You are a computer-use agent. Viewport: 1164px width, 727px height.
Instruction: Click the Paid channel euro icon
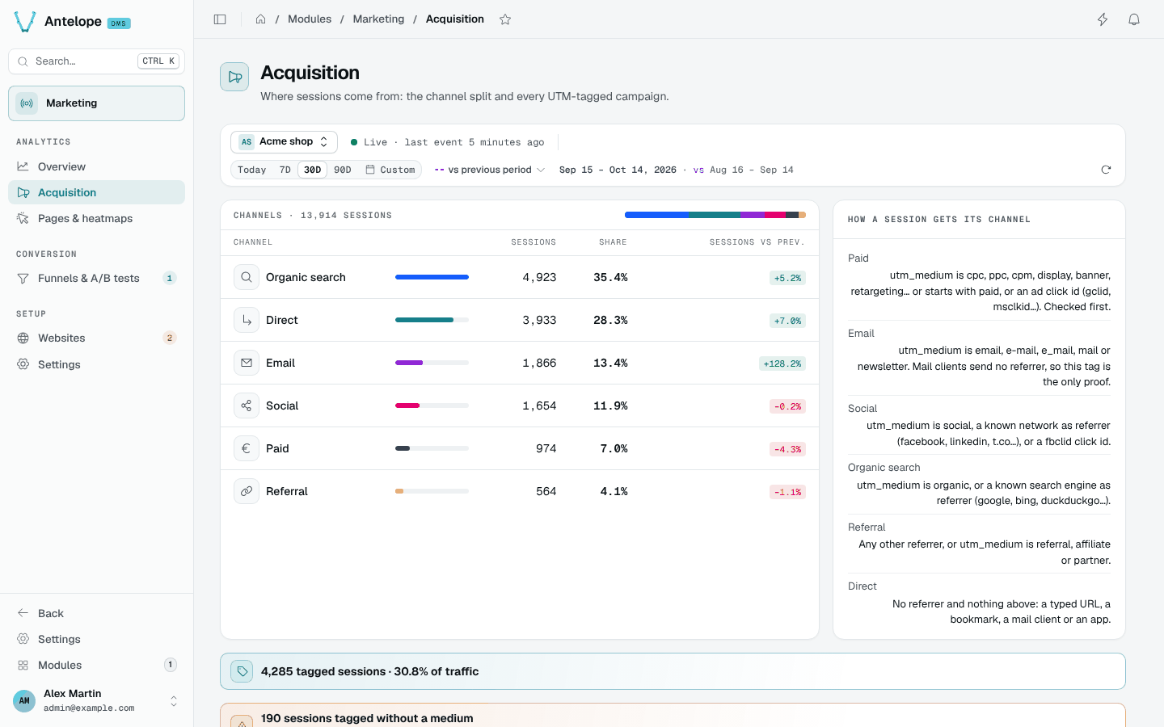click(x=247, y=448)
